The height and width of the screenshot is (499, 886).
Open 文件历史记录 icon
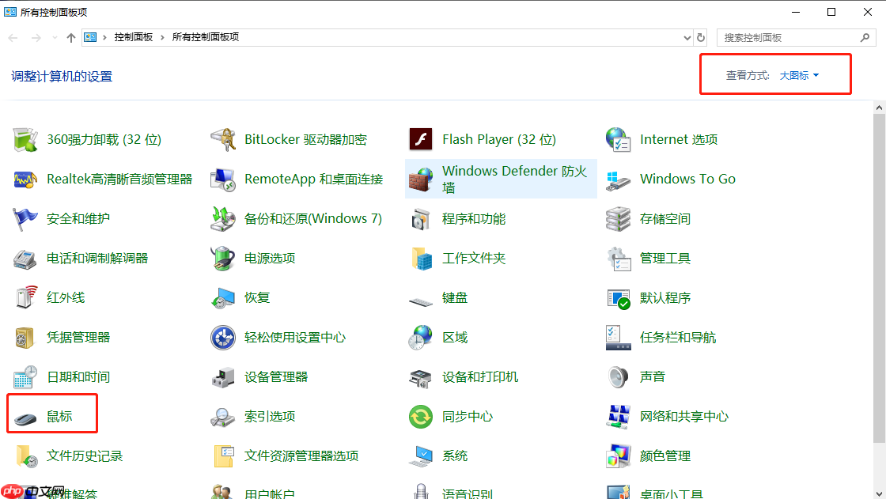pos(26,456)
